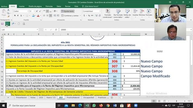Open the Archivo tab
Screen dimensions: 193x108
click(x=4, y=6)
